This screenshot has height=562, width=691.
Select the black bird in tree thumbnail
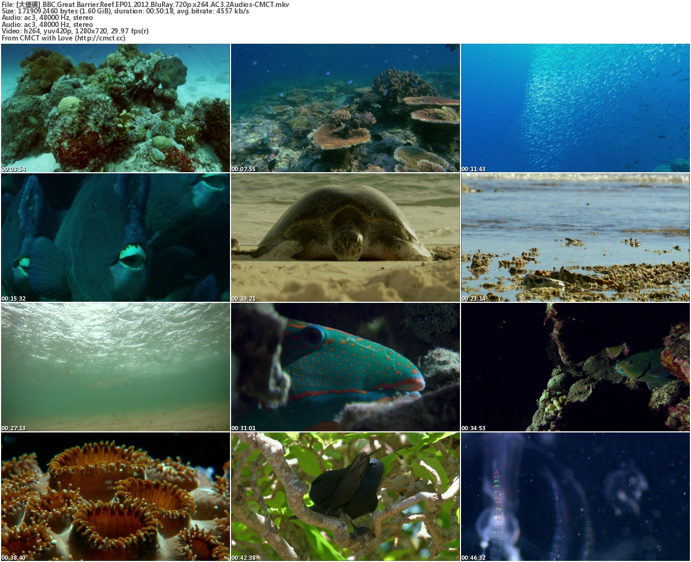(345, 497)
